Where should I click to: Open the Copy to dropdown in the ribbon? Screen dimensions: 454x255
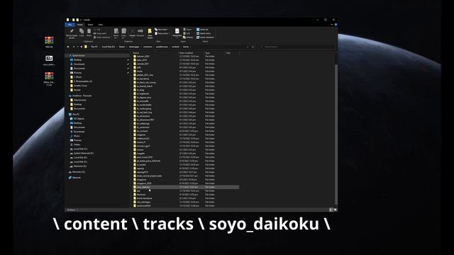coord(124,33)
